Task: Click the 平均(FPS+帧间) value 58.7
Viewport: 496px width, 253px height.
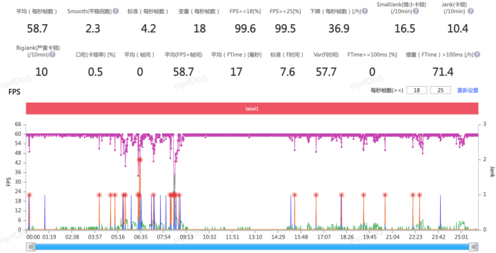Action: (183, 72)
